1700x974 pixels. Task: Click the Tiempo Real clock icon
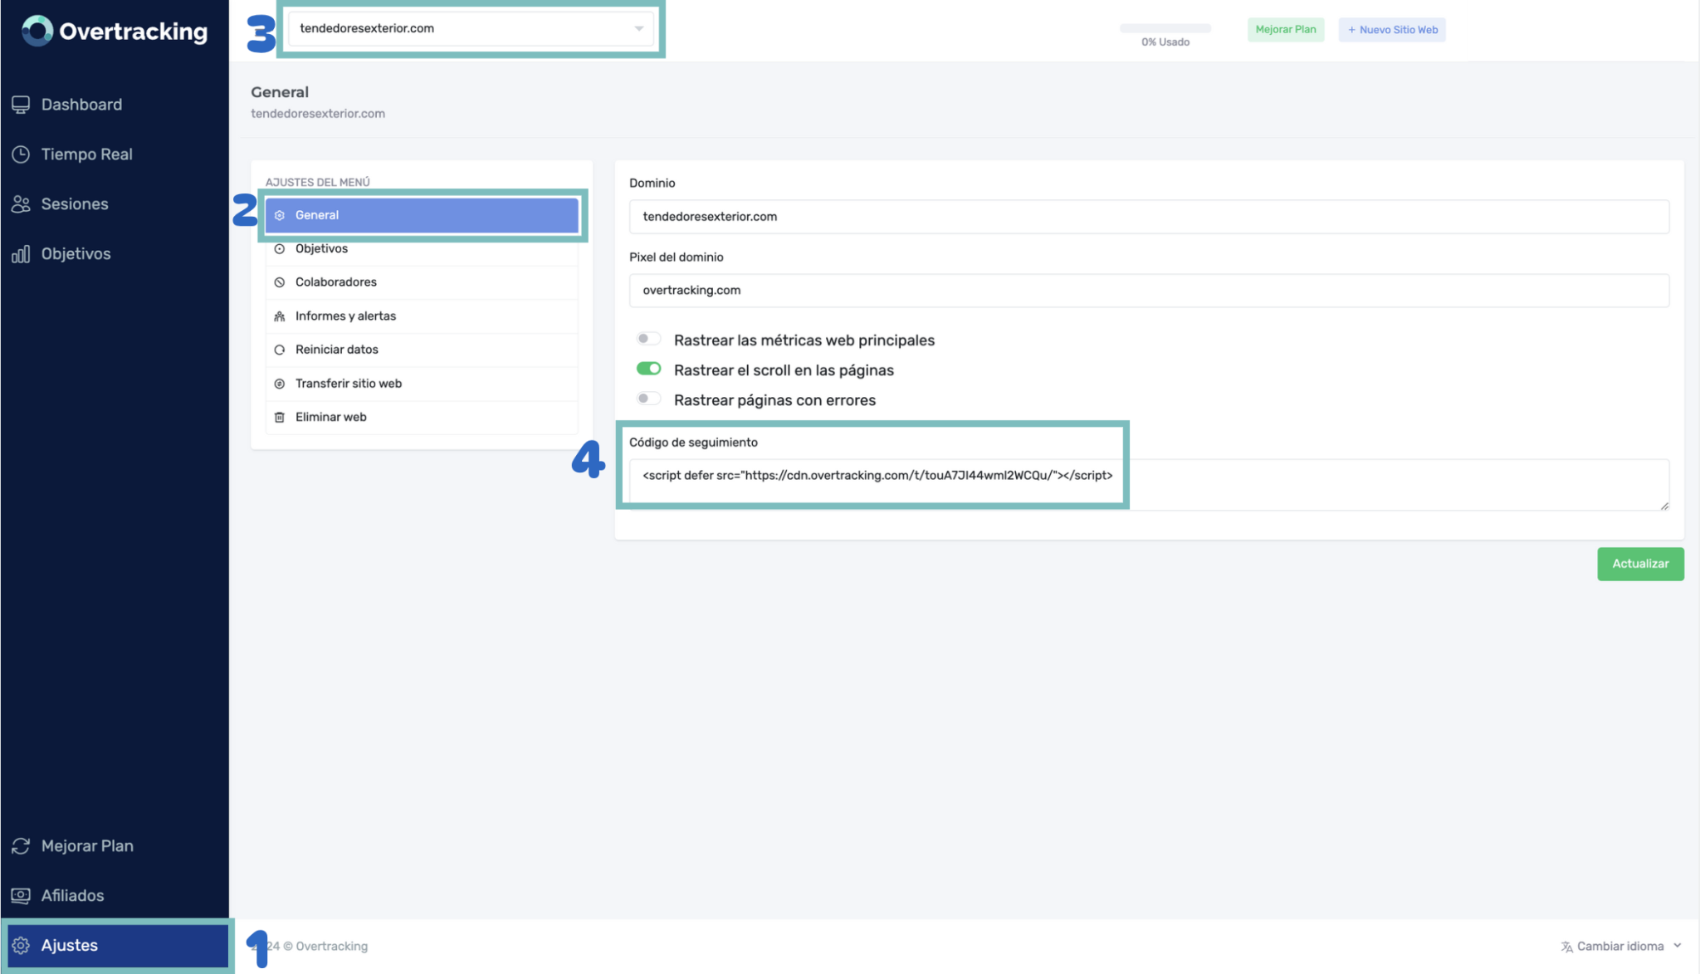[x=21, y=154]
